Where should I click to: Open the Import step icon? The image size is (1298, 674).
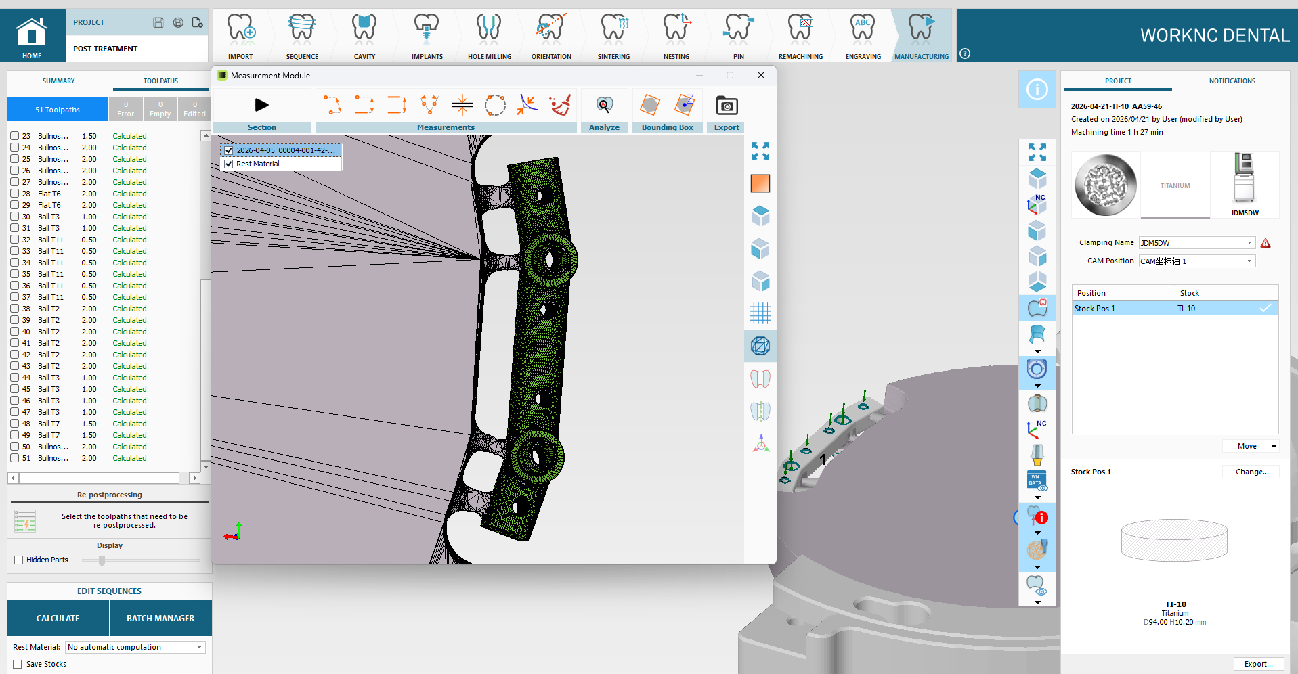click(x=240, y=35)
